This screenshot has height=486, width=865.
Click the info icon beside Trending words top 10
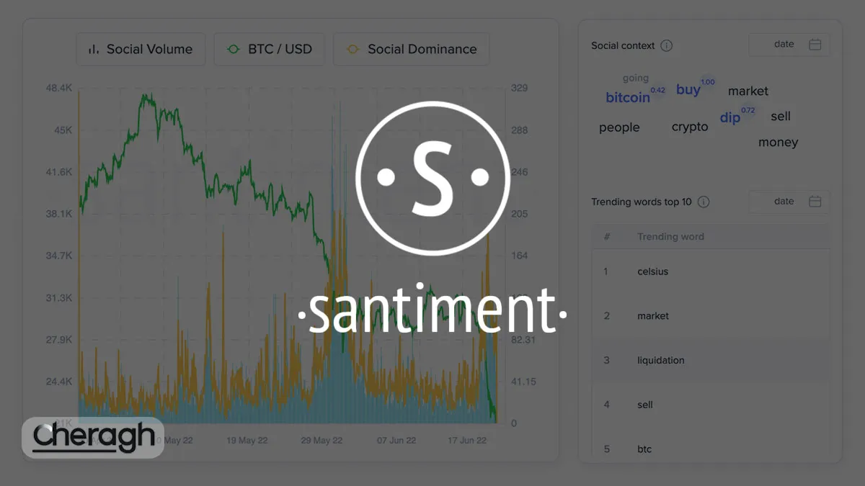[704, 202]
